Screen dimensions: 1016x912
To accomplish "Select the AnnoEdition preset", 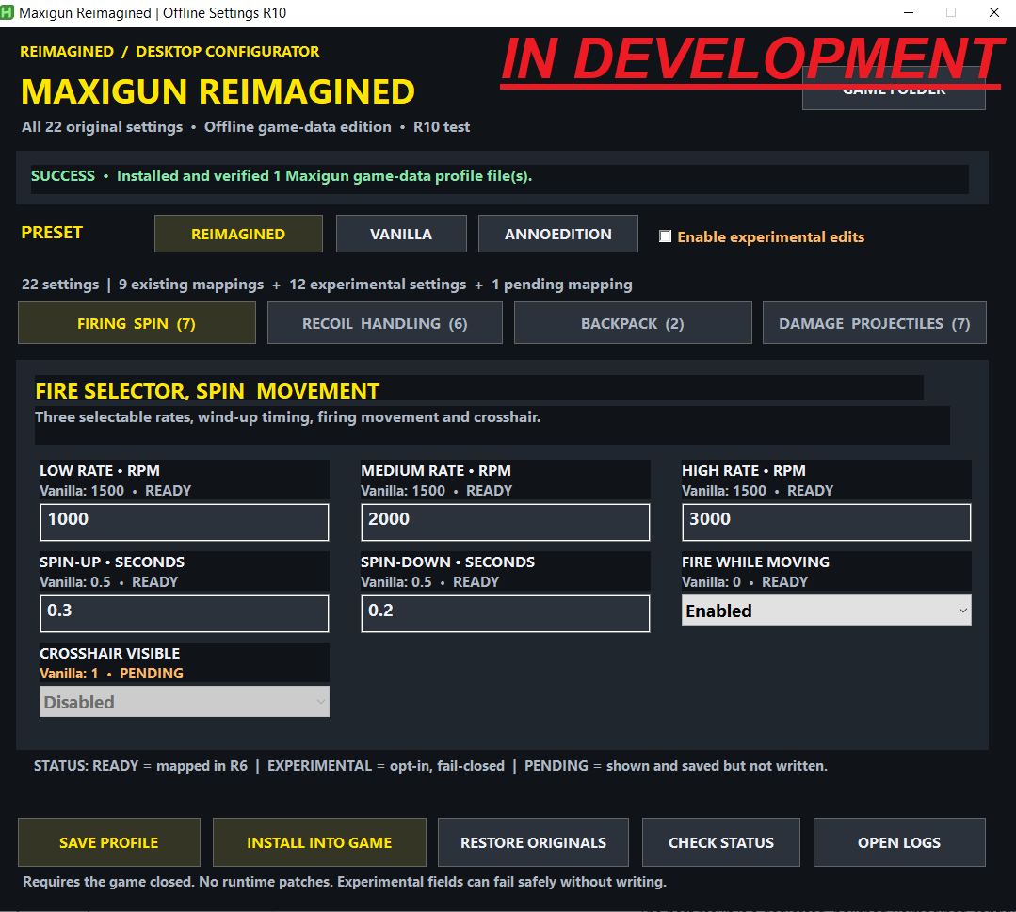I will pyautogui.click(x=557, y=234).
